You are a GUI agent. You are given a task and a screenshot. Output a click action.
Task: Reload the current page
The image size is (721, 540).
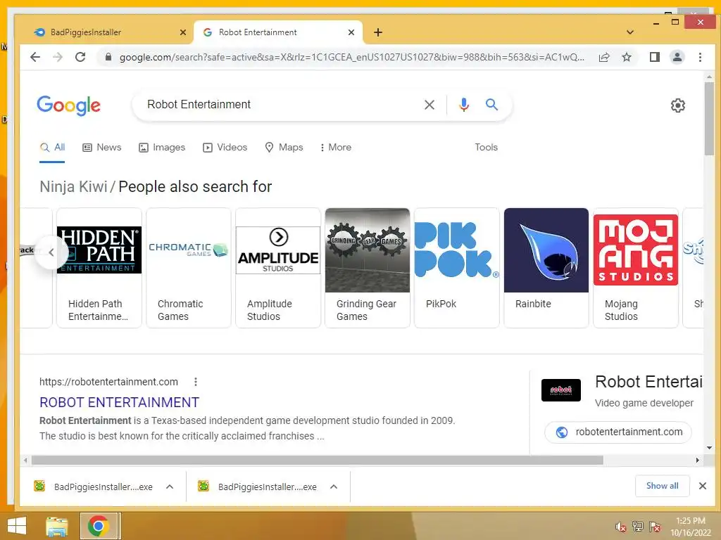80,57
